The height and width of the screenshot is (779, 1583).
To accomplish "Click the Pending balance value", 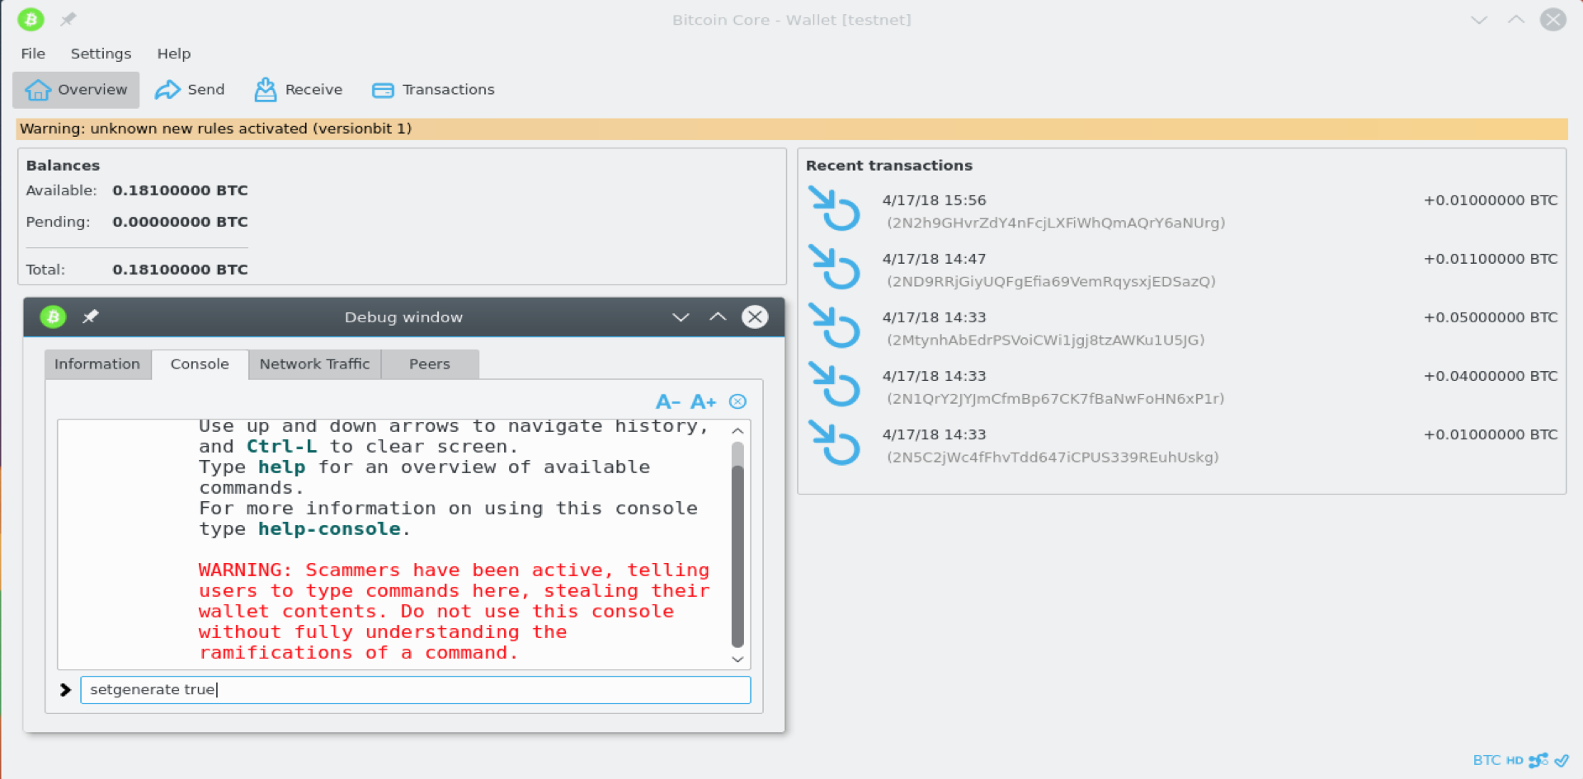I will pos(180,222).
